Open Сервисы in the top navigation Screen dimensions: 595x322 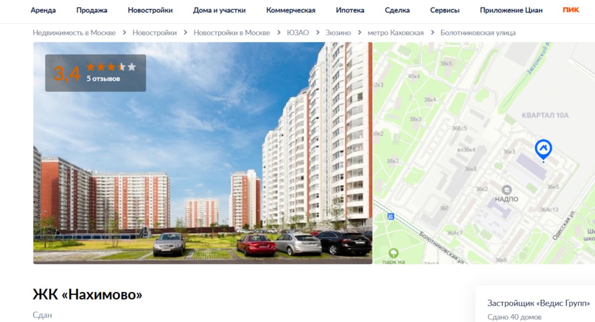pos(445,10)
